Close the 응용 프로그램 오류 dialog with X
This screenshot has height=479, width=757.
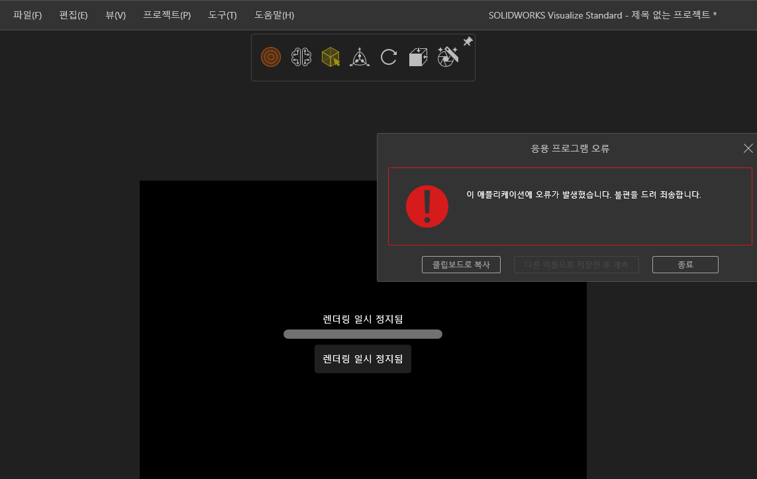748,148
